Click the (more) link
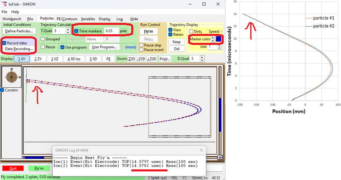341x180 pixels. (x=130, y=47)
